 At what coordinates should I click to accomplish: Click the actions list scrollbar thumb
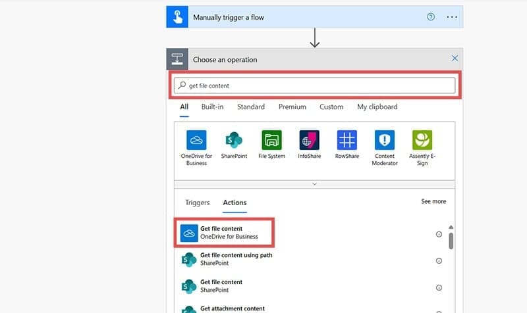[x=451, y=241]
